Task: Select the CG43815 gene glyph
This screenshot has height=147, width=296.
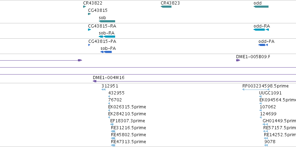Action: point(89,14)
